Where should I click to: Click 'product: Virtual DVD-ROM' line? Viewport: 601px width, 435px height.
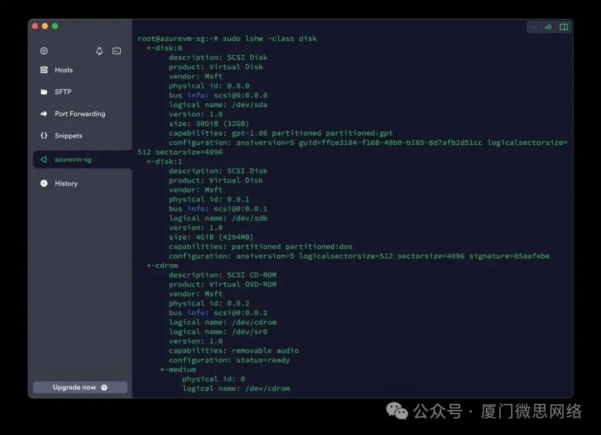pyautogui.click(x=223, y=284)
